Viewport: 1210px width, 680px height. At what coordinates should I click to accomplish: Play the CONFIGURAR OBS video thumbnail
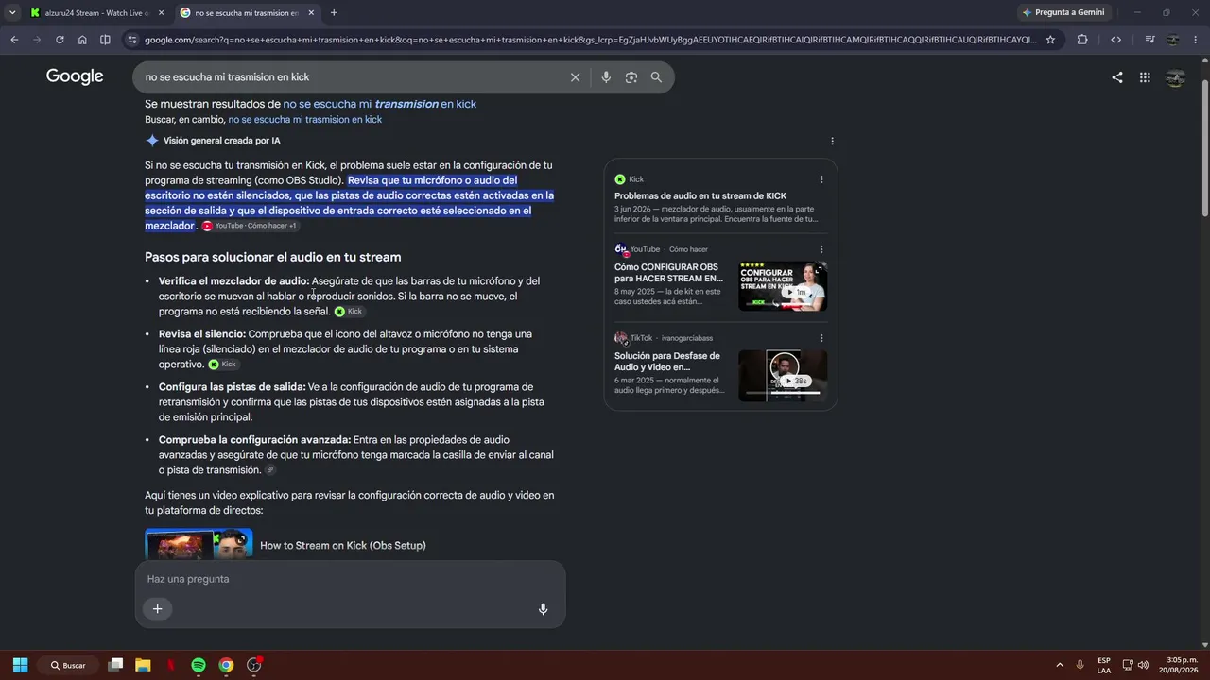pyautogui.click(x=783, y=286)
